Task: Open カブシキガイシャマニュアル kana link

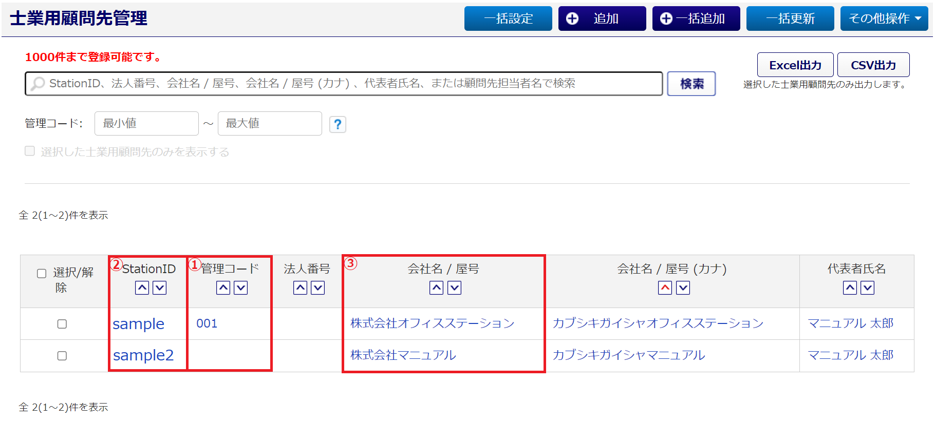Action: (629, 355)
